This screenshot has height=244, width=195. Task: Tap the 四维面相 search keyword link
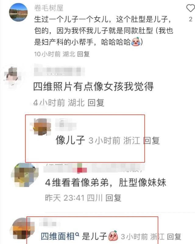[x=58, y=236]
